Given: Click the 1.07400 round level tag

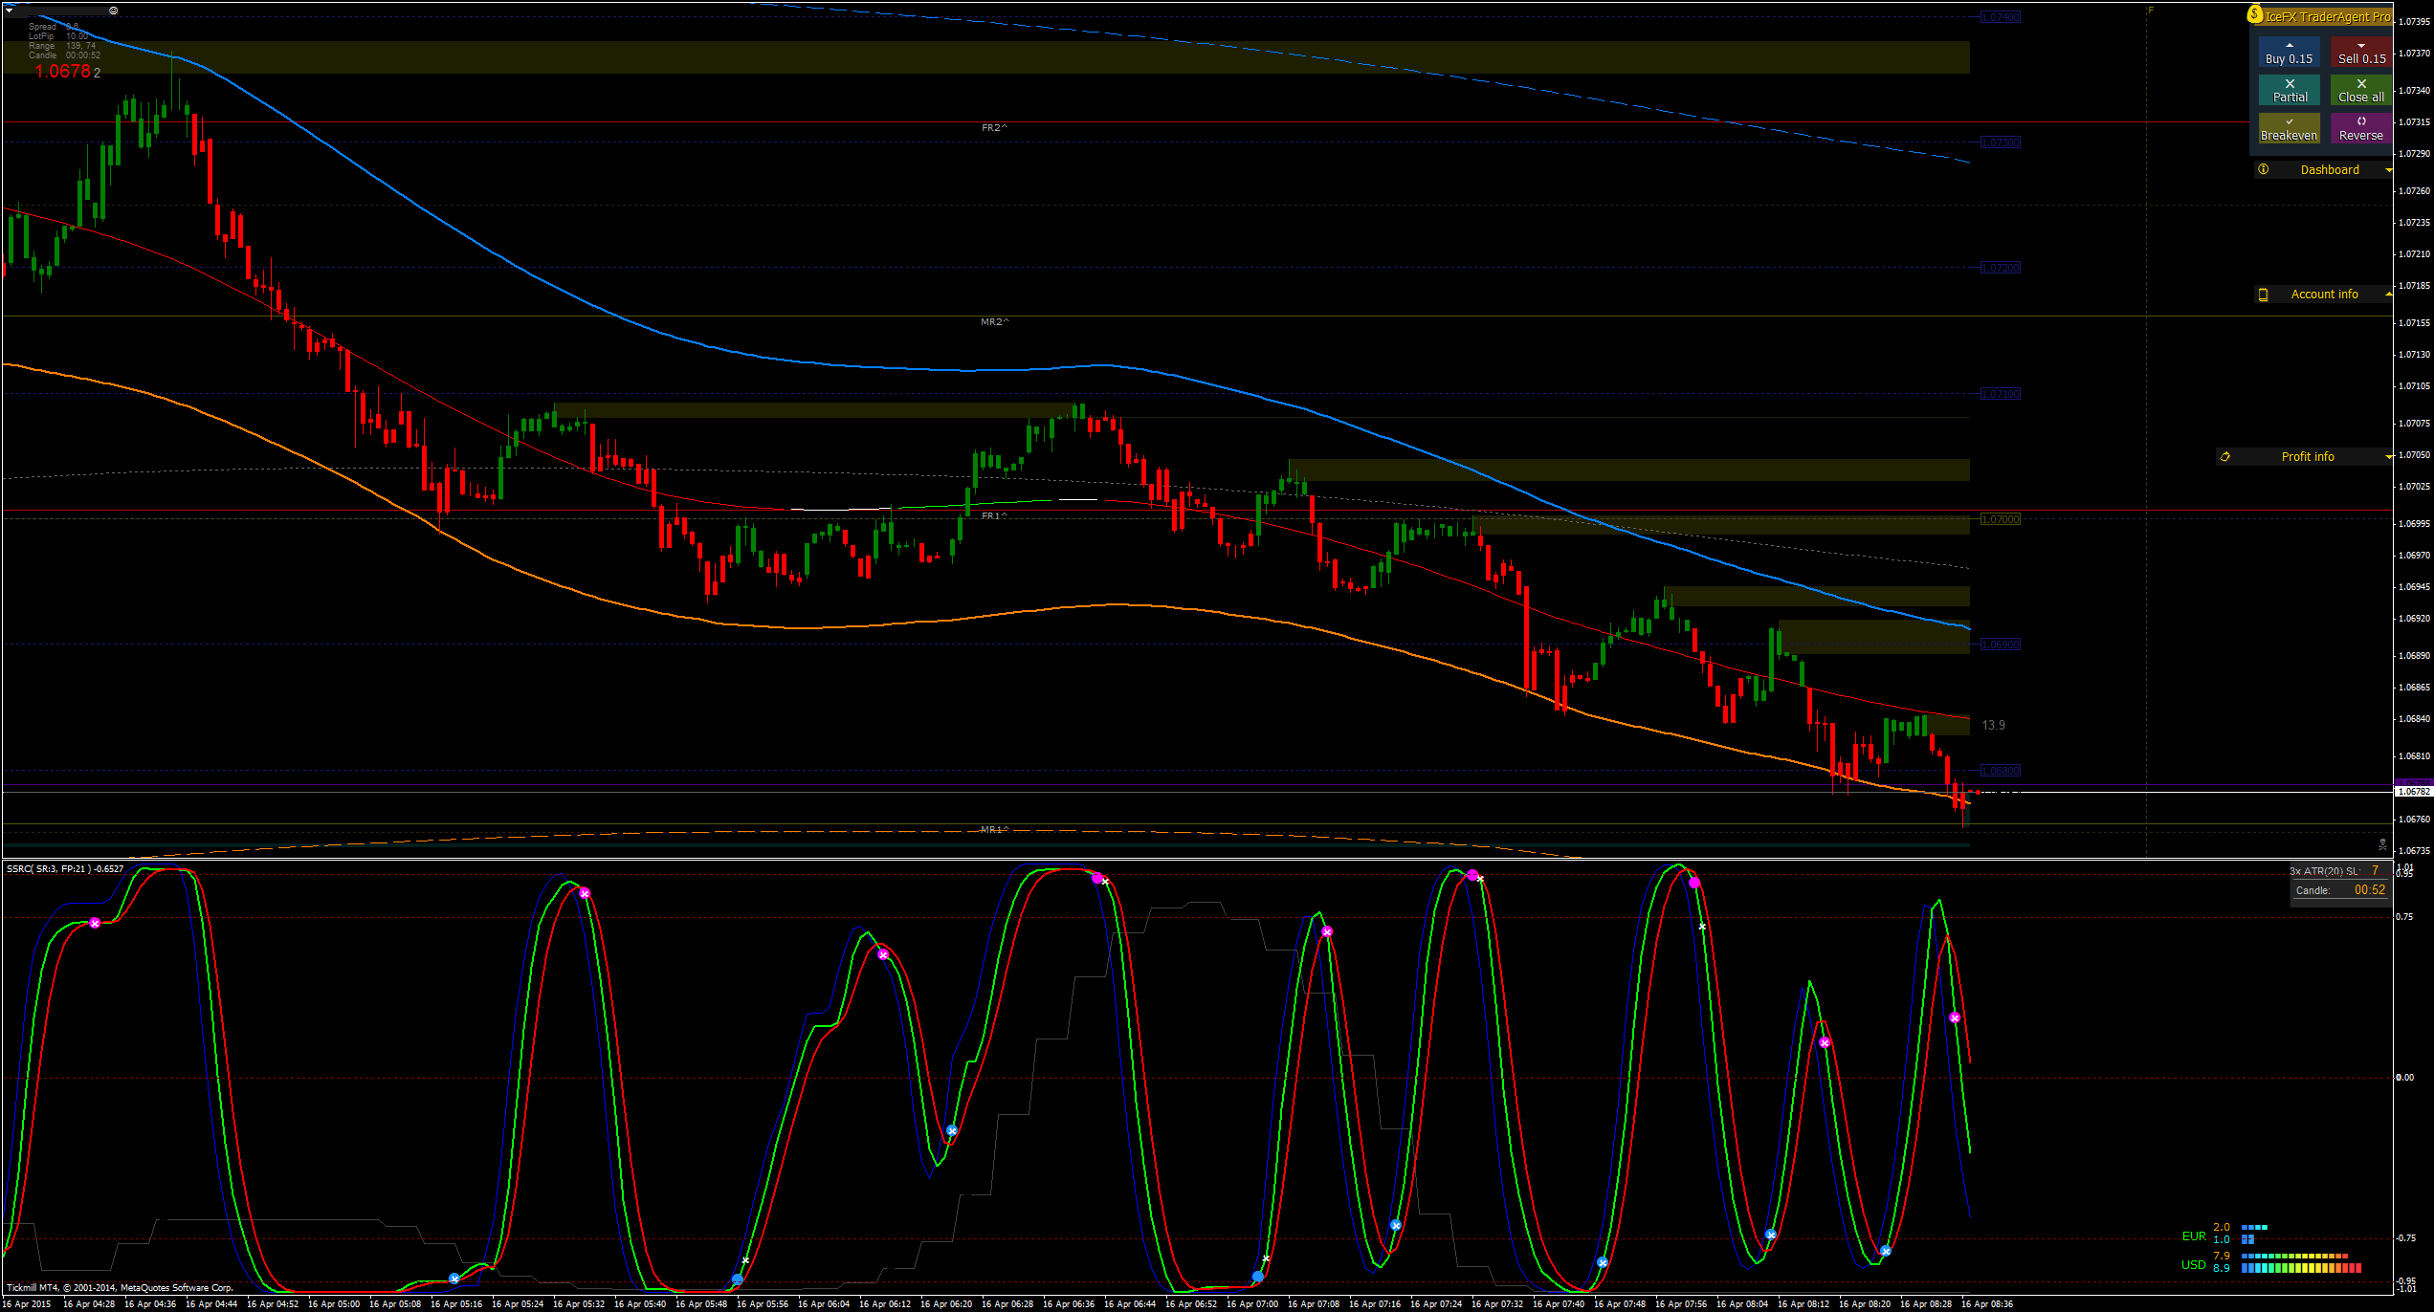Looking at the screenshot, I should tap(2001, 17).
